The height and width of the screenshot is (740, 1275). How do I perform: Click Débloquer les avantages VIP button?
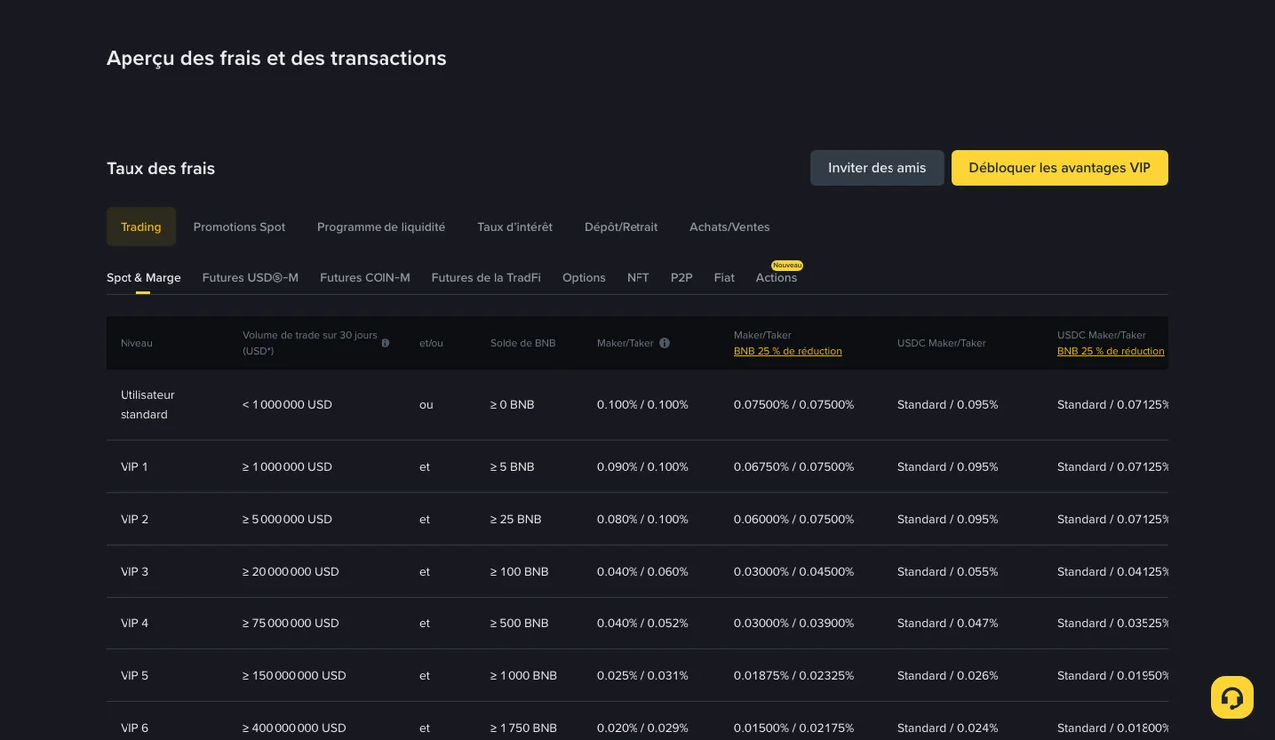(1060, 168)
